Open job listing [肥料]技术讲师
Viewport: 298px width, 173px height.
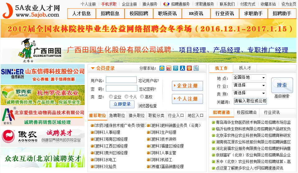coord(163,139)
